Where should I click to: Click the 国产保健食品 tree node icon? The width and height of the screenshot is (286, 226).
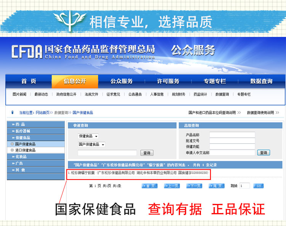(x=12, y=144)
